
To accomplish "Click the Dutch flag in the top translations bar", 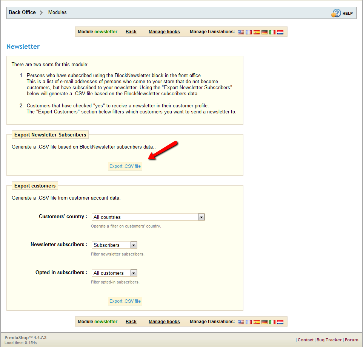I will coord(280,32).
